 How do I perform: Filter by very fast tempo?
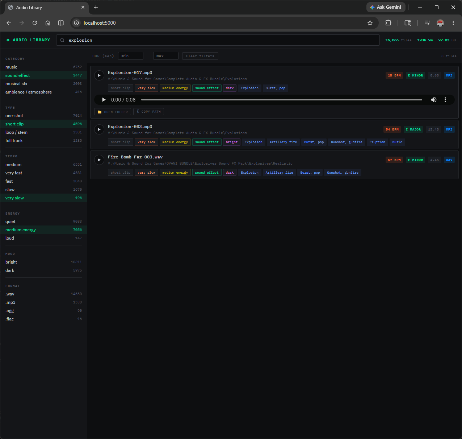click(x=43, y=173)
